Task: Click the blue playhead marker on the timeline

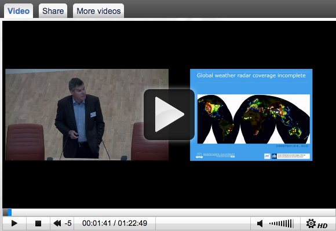Action: click(10, 212)
